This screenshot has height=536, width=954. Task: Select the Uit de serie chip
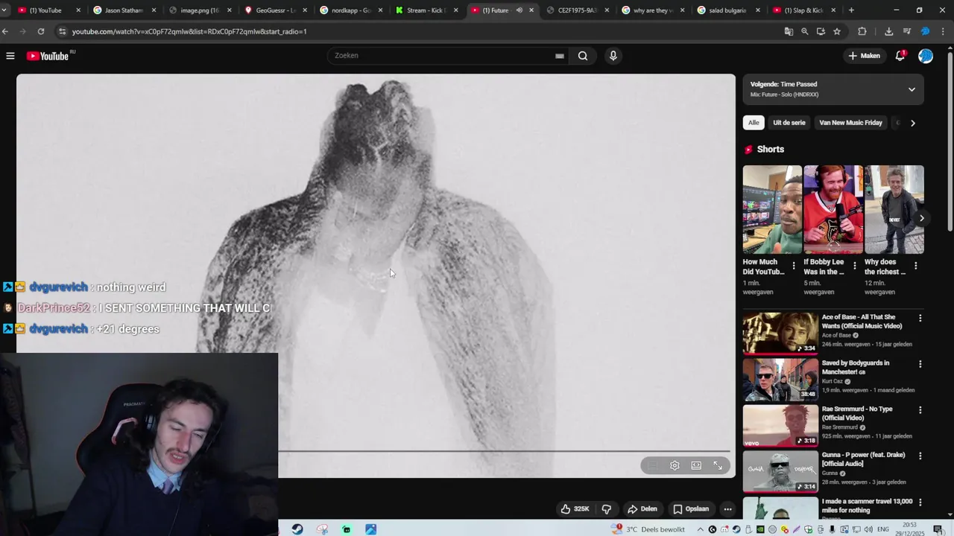789,123
